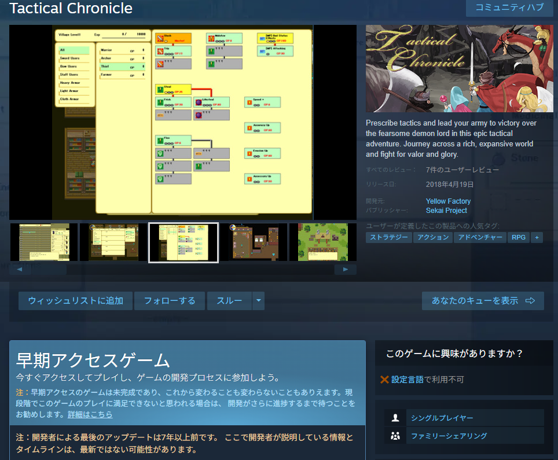This screenshot has height=460, width=558.
Task: Click the single player person icon
Action: coord(395,418)
